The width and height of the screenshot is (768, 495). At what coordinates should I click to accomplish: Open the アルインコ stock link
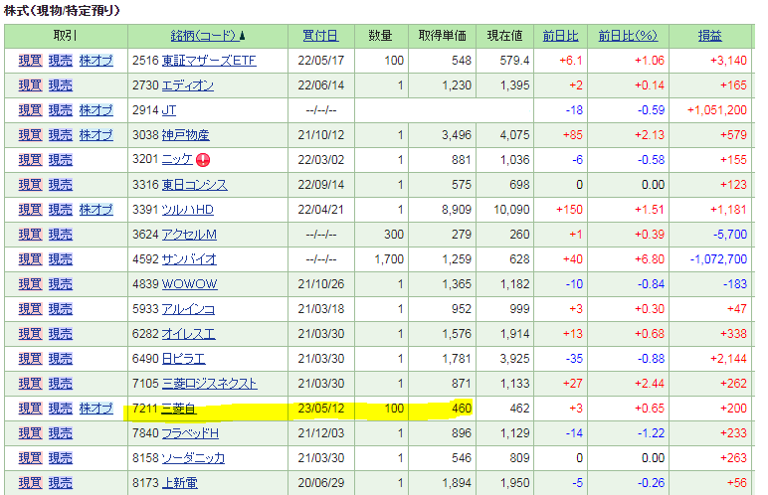(x=188, y=309)
